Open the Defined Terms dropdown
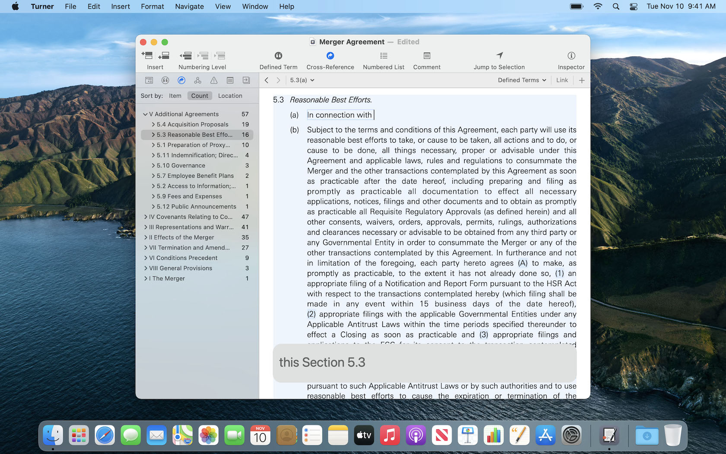 coord(522,80)
